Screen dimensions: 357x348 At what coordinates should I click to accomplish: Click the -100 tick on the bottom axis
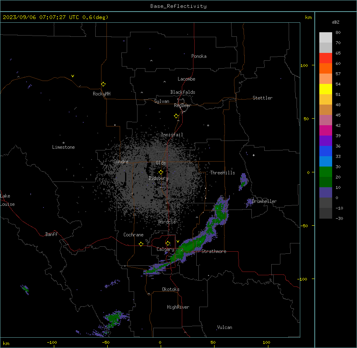tap(52, 342)
